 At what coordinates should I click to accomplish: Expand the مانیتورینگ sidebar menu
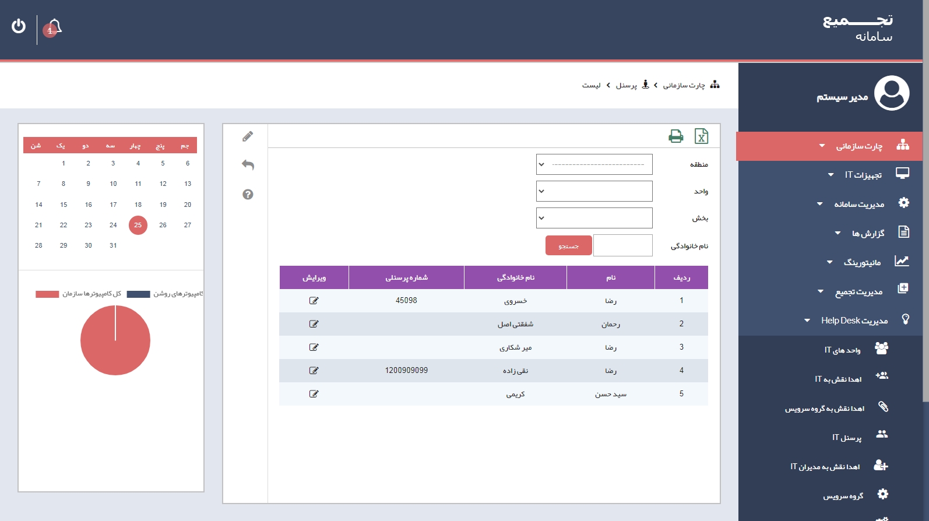861,262
